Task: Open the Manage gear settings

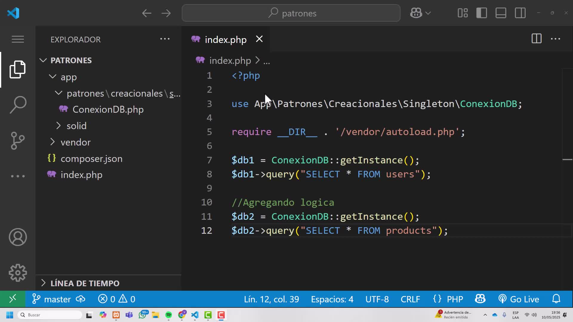Action: [x=18, y=273]
